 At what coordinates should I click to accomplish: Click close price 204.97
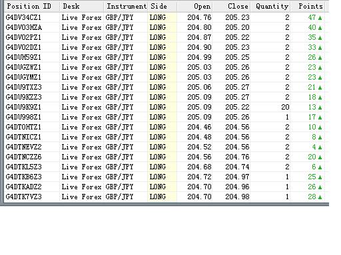tap(237, 177)
